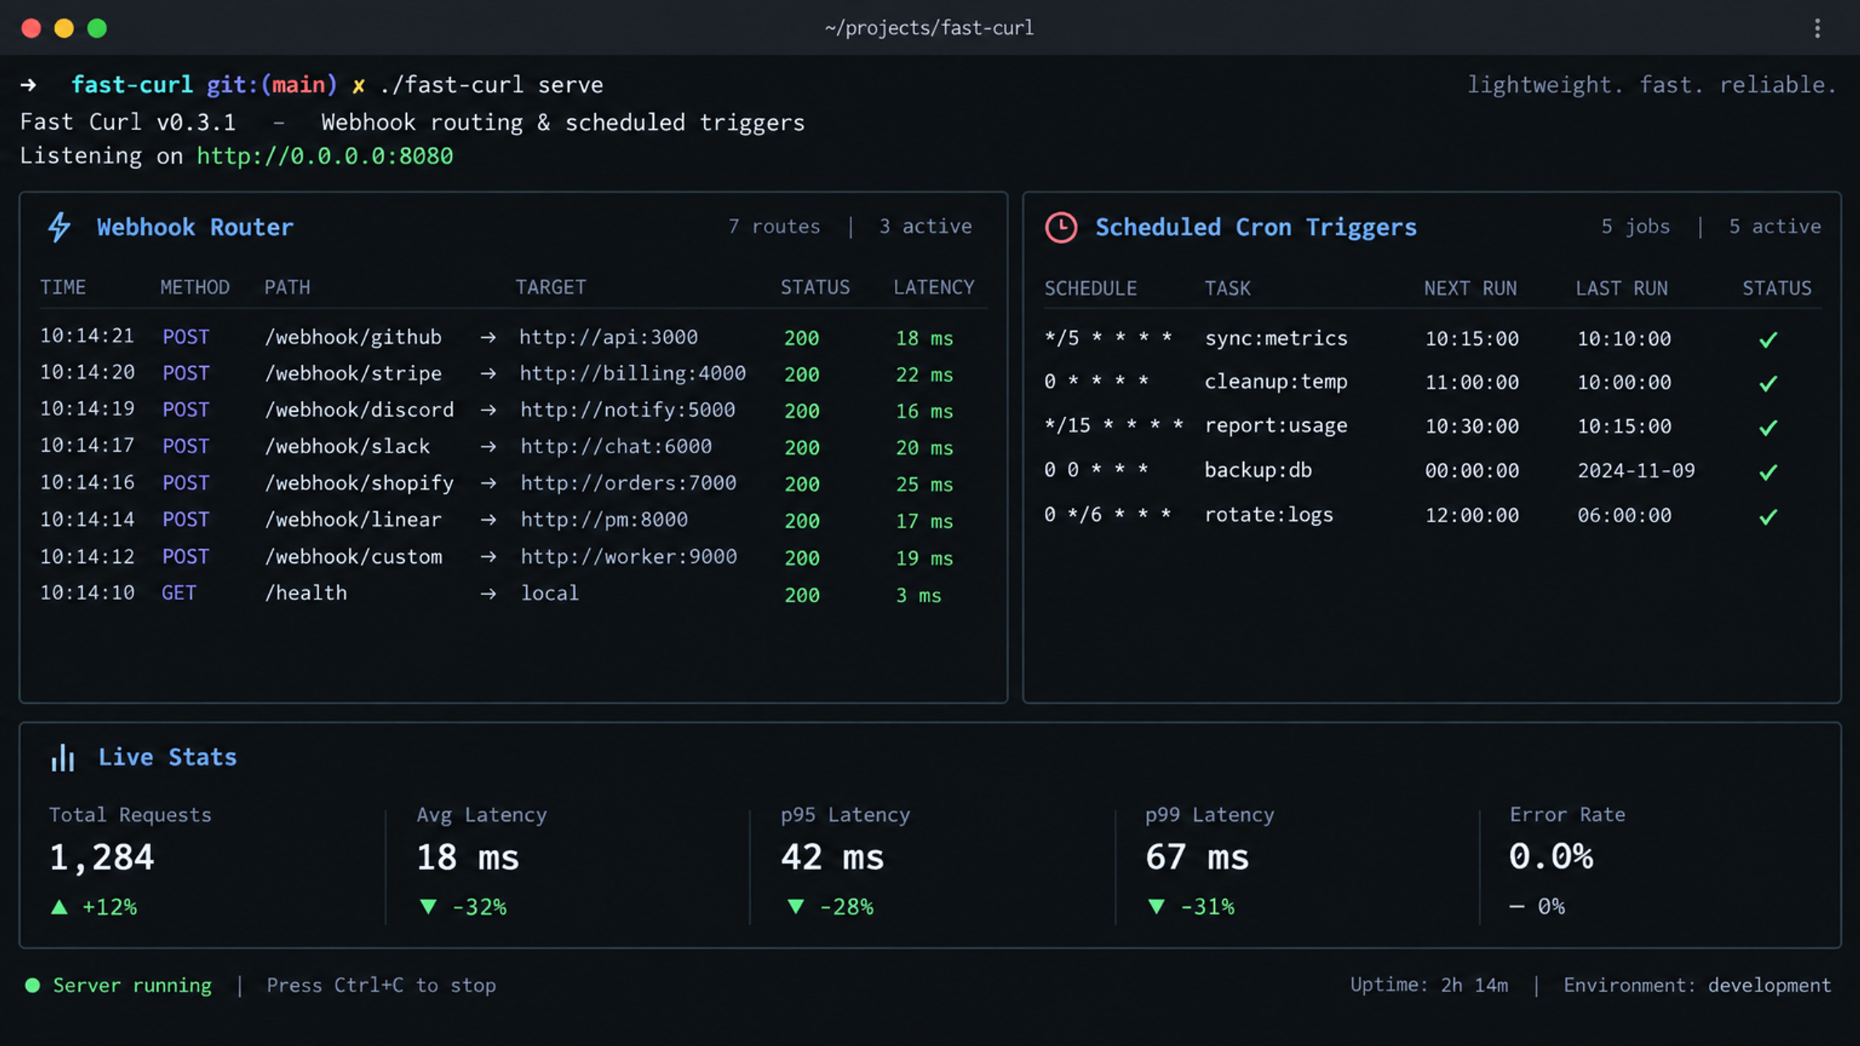Image resolution: width=1860 pixels, height=1046 pixels.
Task: Click the checkmark for cleanup:temp job
Action: [1768, 383]
